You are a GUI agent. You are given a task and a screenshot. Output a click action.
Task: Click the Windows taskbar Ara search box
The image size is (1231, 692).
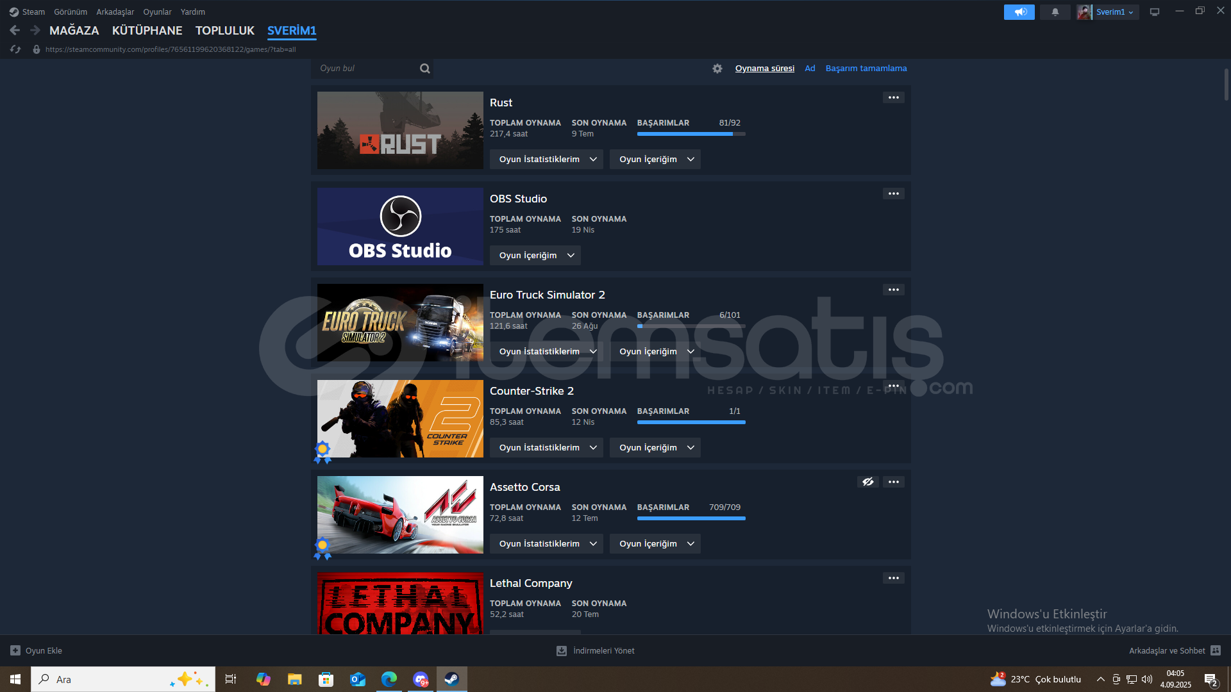(x=123, y=679)
